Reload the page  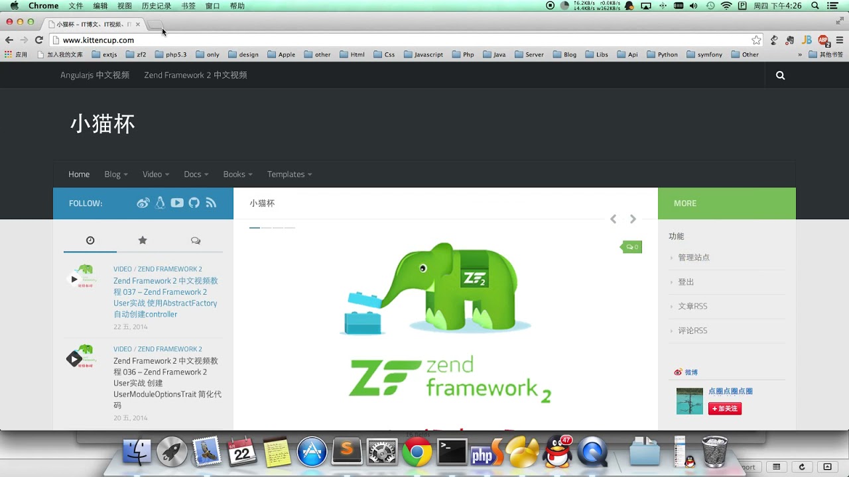(x=38, y=40)
